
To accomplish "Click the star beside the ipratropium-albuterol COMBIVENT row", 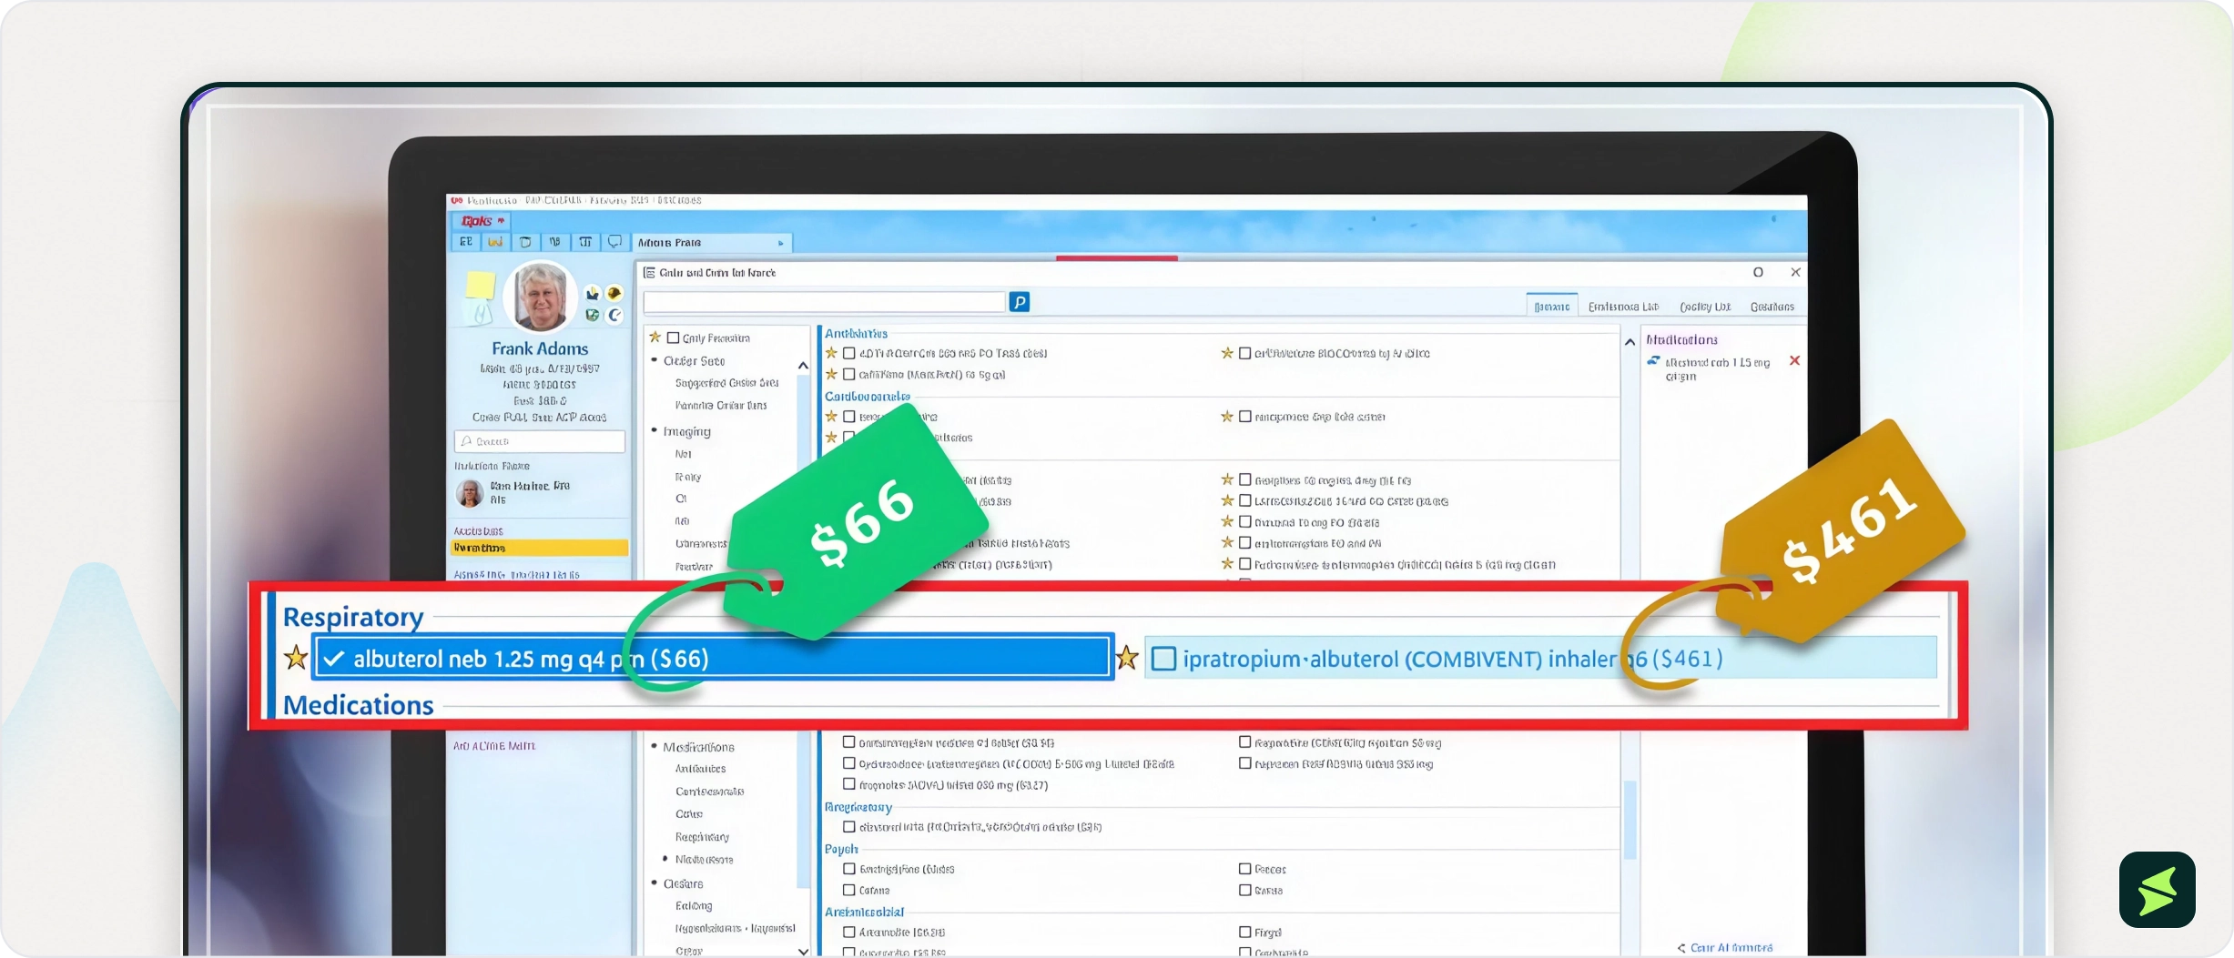I will [x=1127, y=658].
